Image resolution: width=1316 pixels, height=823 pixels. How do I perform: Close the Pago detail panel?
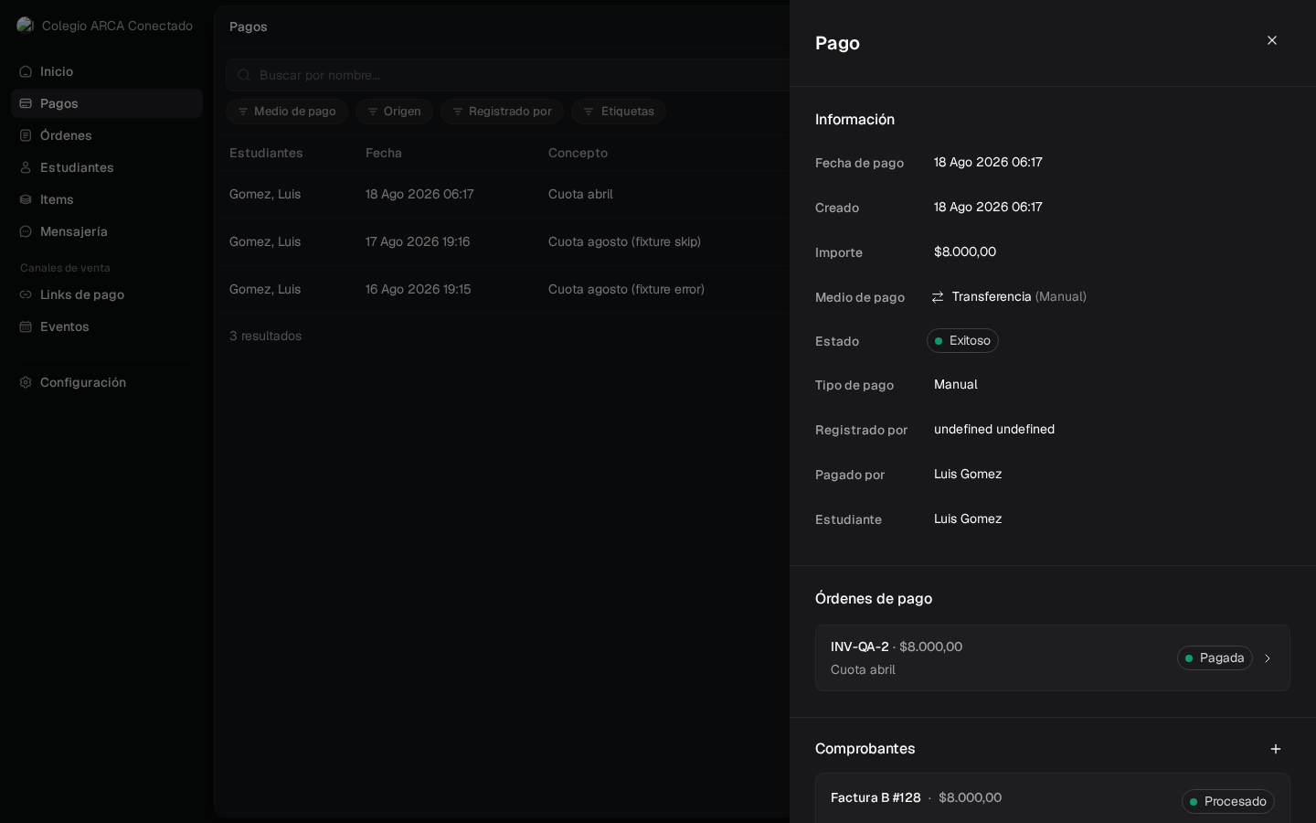click(1272, 40)
